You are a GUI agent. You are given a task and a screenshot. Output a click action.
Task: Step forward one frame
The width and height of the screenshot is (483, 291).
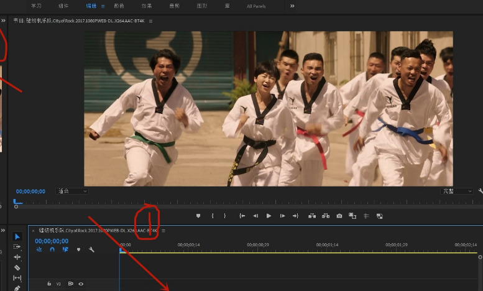(x=282, y=216)
